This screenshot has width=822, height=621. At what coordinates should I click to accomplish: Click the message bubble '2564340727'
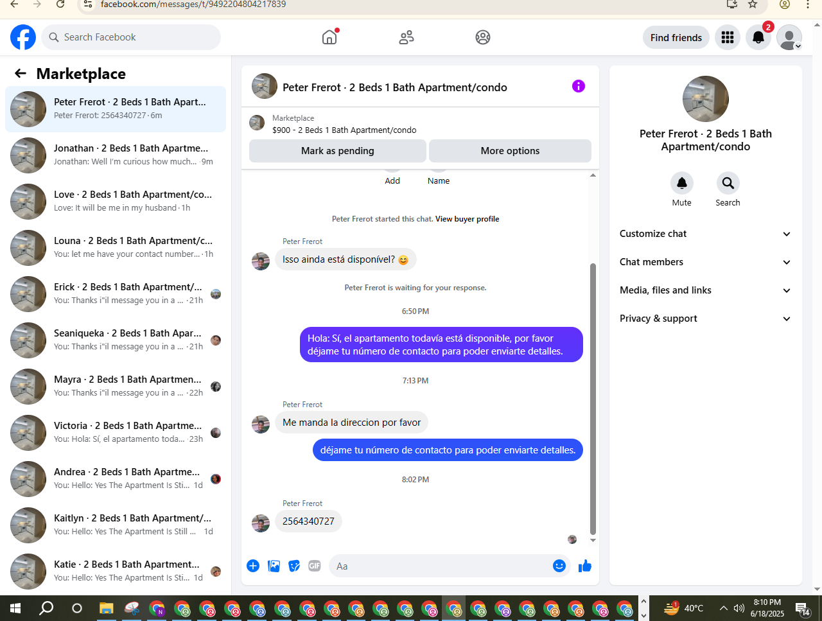tap(308, 521)
